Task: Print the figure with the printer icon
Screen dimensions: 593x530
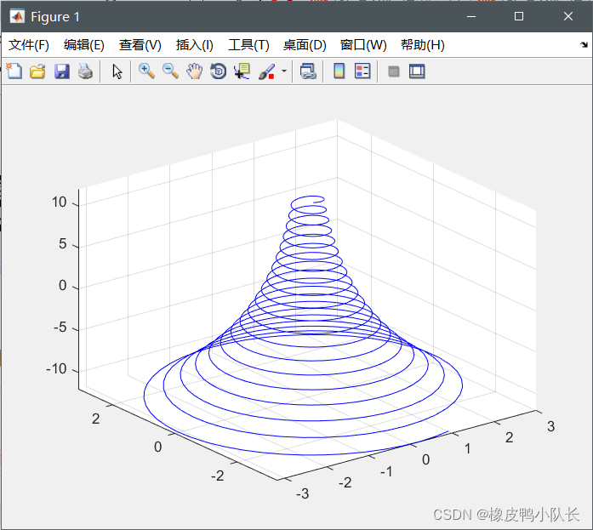Action: pyautogui.click(x=85, y=71)
